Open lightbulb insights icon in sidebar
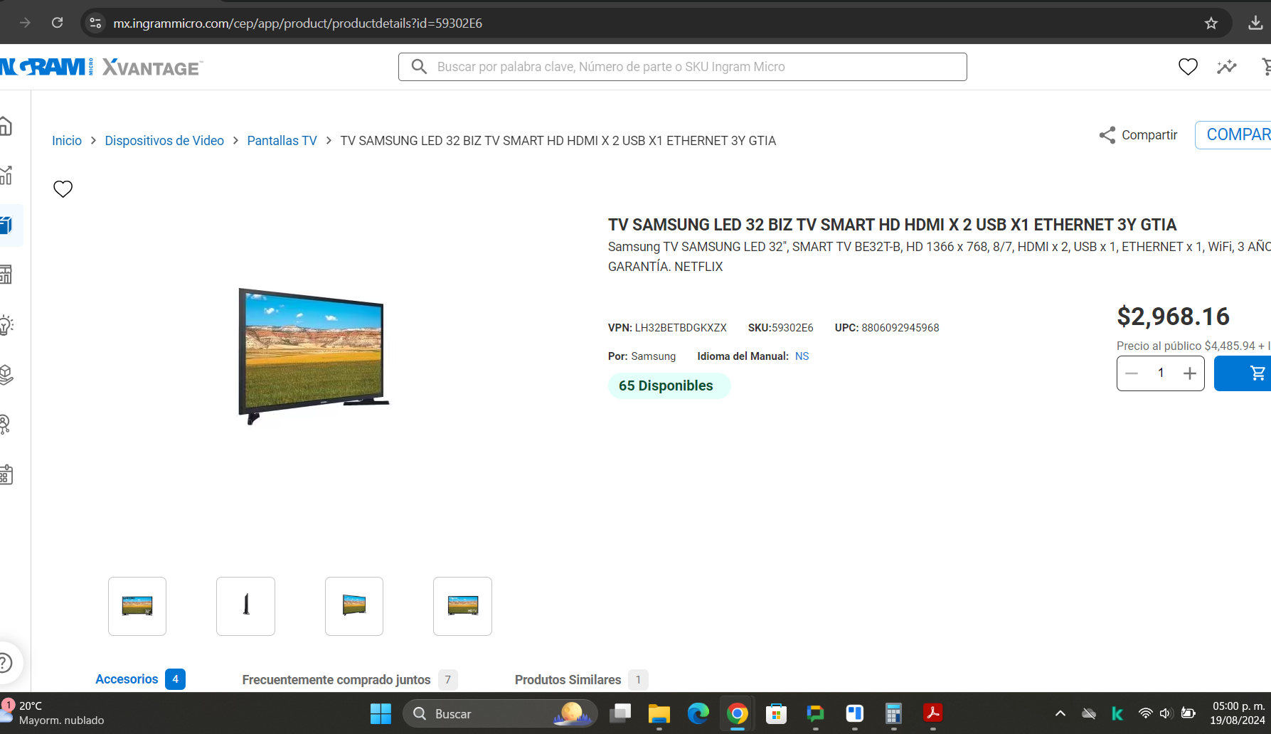The height and width of the screenshot is (734, 1271). 6,325
